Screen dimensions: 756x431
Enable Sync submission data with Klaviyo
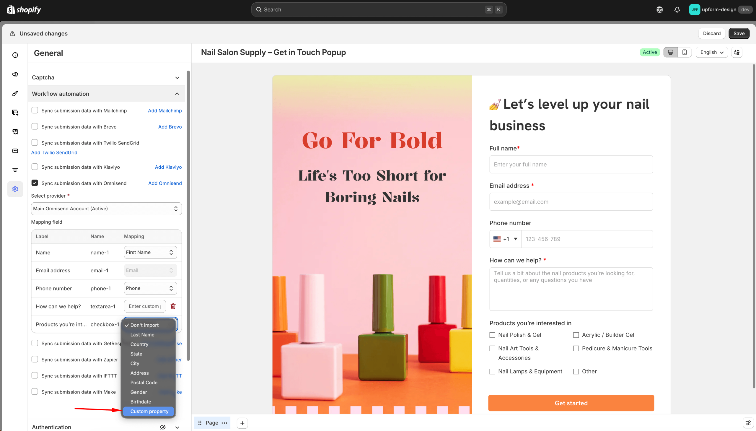point(35,167)
